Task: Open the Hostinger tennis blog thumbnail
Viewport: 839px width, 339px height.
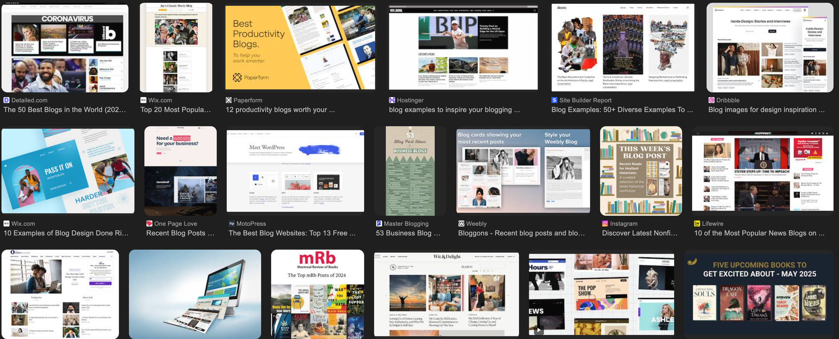Action: 463,47
